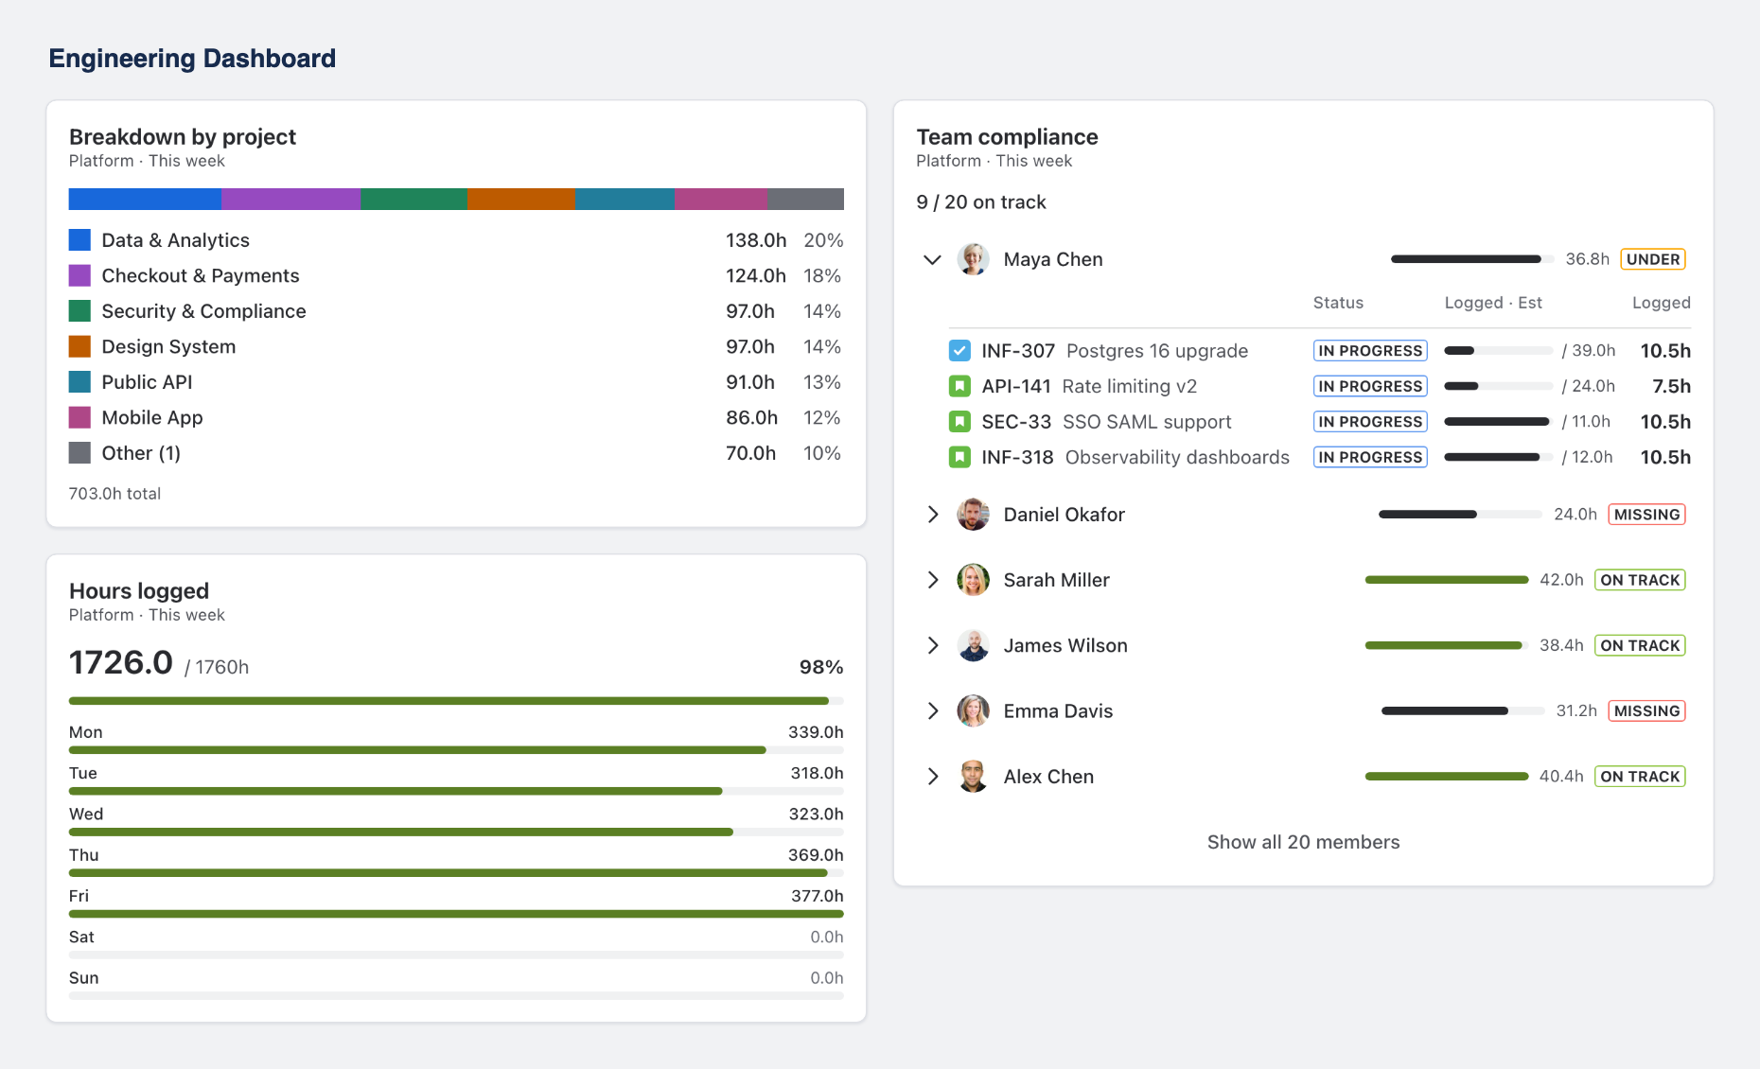Open issue API-141 Rate limiting v2

(x=1089, y=386)
